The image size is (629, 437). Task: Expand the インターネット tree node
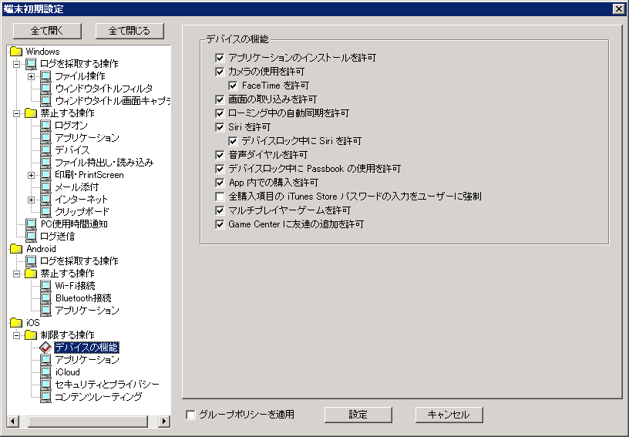(31, 200)
